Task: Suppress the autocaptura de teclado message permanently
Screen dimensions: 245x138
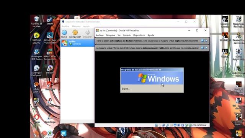Action: (x=206, y=41)
